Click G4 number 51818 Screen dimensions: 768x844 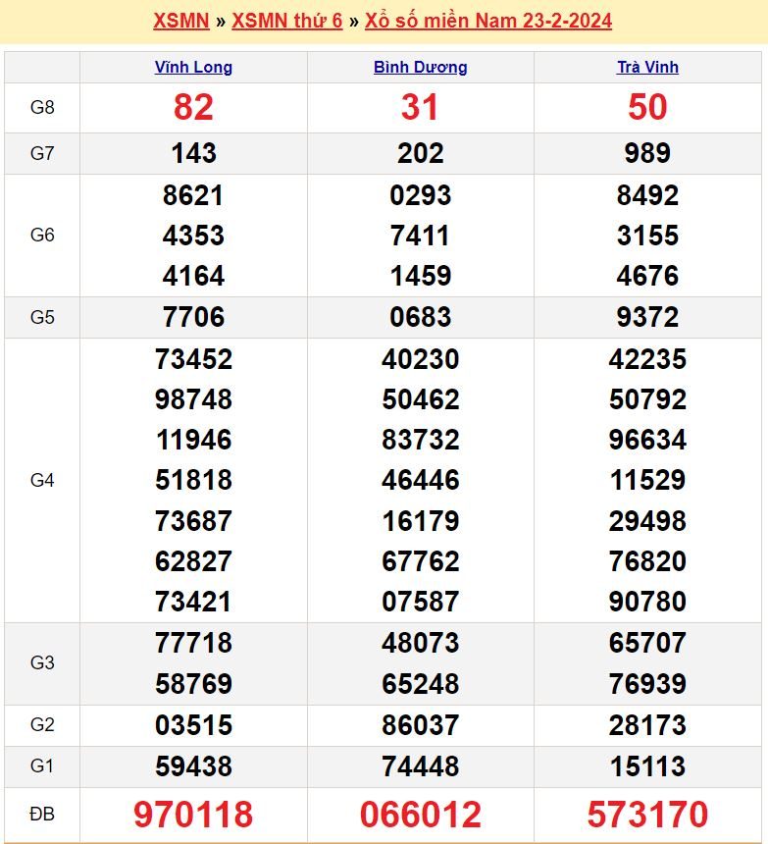tap(193, 480)
